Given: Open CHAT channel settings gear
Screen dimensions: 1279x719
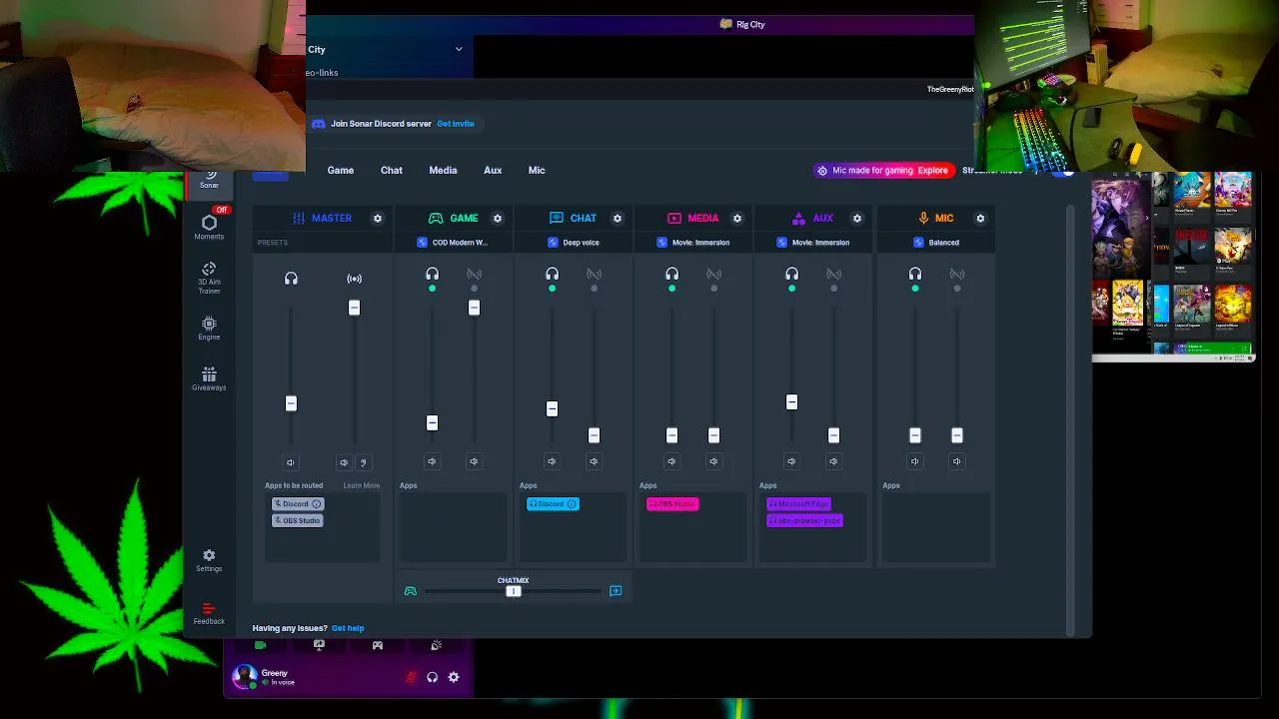Looking at the screenshot, I should 618,218.
